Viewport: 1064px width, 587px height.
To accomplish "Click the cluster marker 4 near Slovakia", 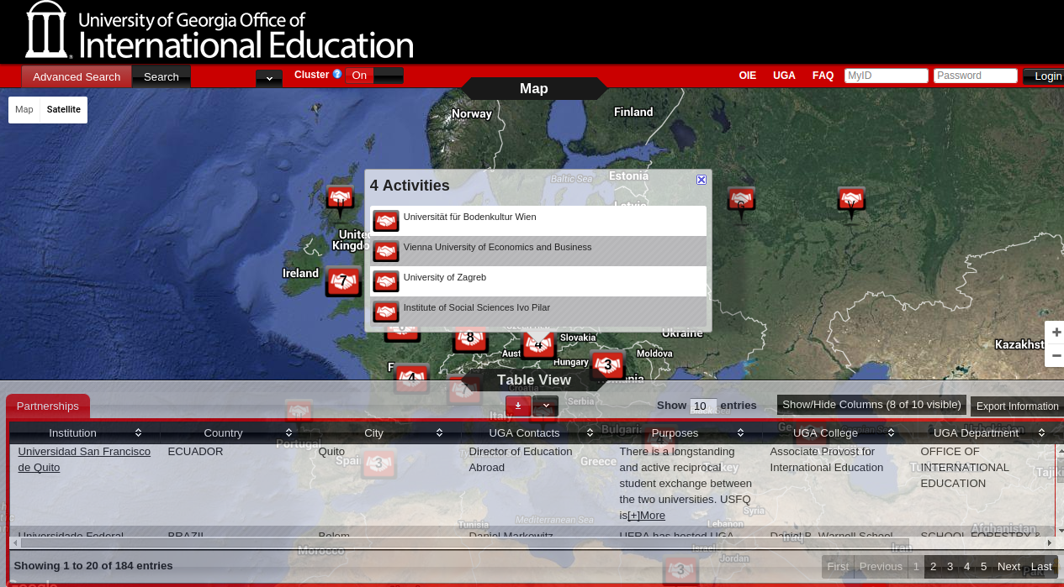I will pos(538,344).
